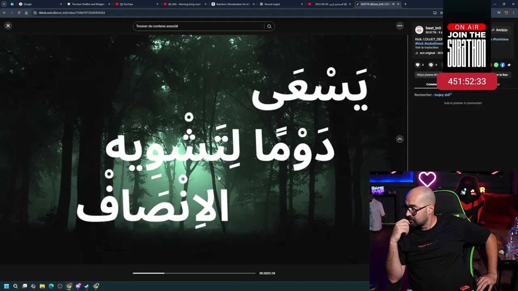Open File Explorer from the taskbar

click(42, 286)
